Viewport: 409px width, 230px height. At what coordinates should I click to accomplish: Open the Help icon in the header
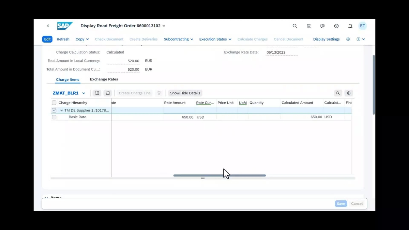tap(336, 26)
